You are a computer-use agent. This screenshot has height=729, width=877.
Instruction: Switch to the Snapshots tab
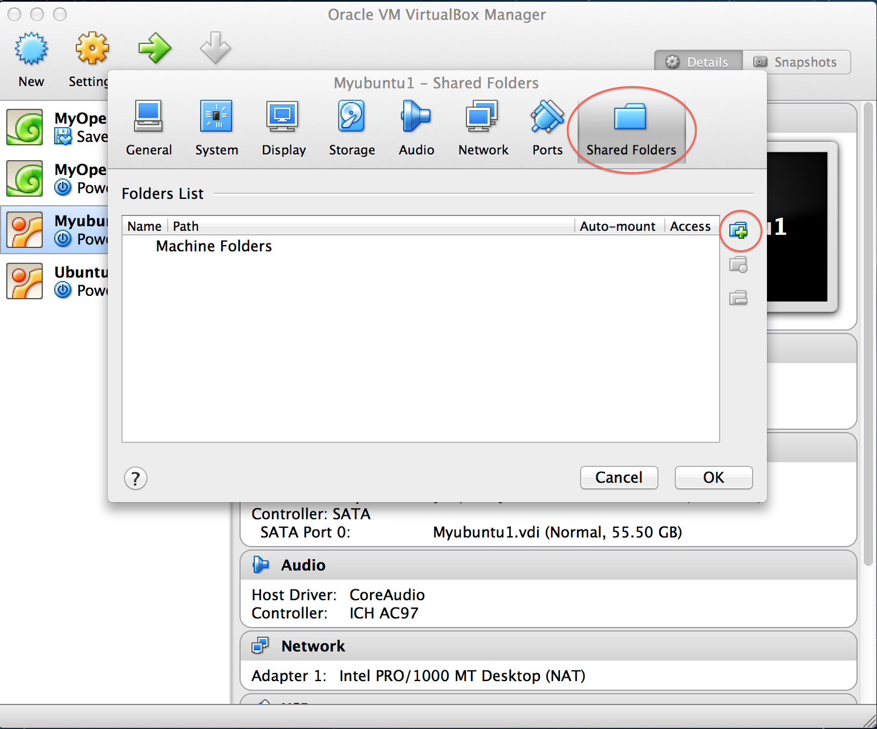(x=797, y=62)
